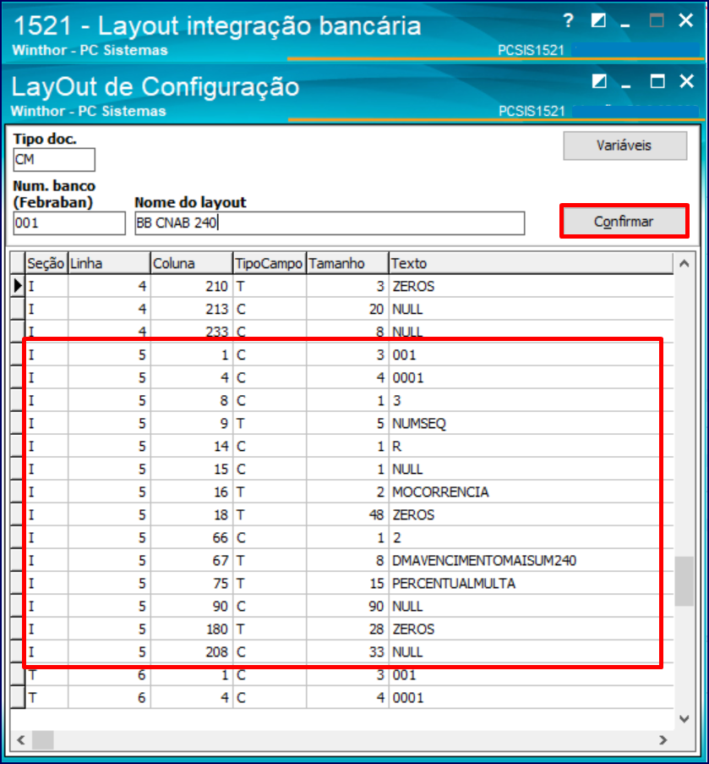Select the row selector of line 5 column 1

[18, 355]
